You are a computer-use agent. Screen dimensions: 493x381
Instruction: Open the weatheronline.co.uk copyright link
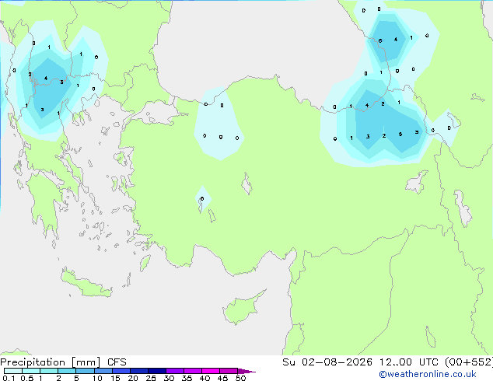(428, 374)
